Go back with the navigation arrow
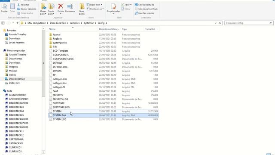The image size is (275, 155). point(3,23)
